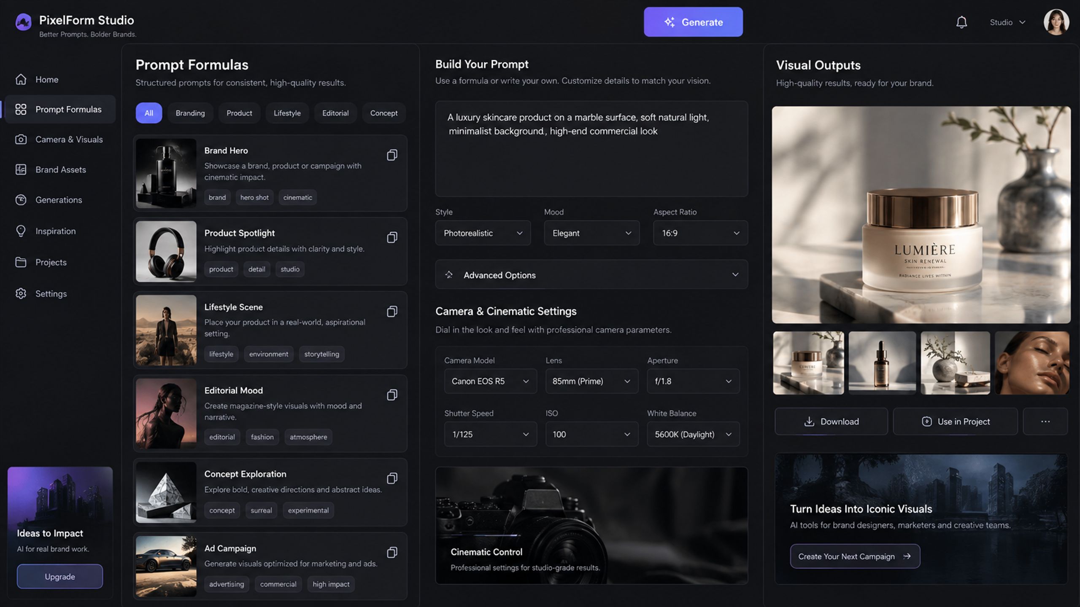The width and height of the screenshot is (1080, 607).
Task: Copy the Brand Hero formula
Action: pyautogui.click(x=392, y=155)
